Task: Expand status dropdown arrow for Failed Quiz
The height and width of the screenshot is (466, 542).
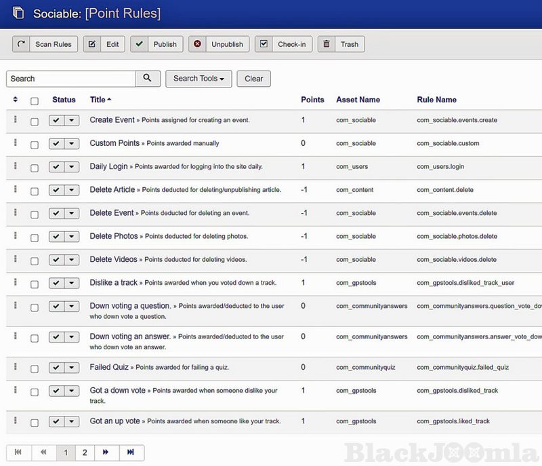Action: coord(71,368)
